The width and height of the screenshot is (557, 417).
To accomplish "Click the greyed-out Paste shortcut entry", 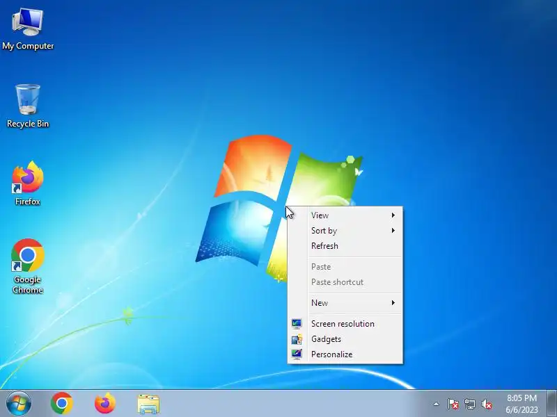I will click(x=345, y=282).
